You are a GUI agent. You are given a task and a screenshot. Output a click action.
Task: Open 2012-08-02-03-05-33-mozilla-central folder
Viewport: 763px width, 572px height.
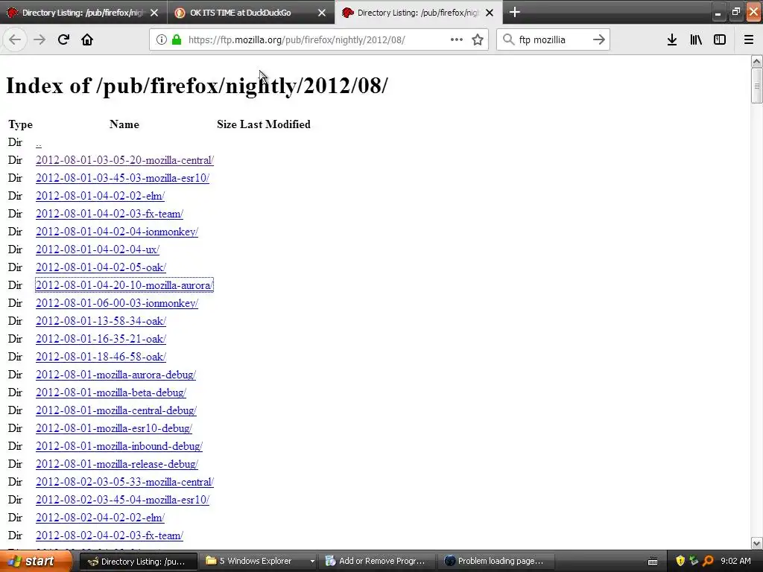coord(124,482)
